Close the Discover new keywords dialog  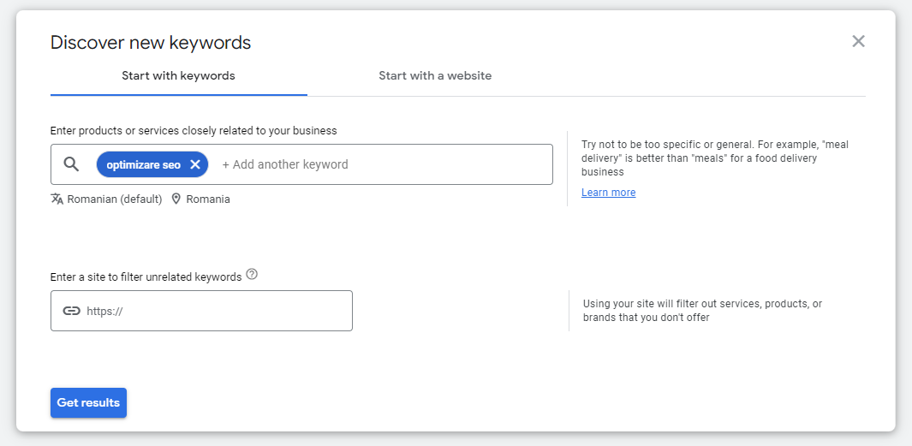coord(858,41)
